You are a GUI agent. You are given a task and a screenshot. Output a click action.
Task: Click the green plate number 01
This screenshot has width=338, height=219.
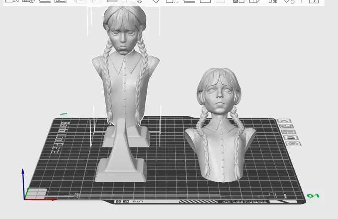(313, 196)
